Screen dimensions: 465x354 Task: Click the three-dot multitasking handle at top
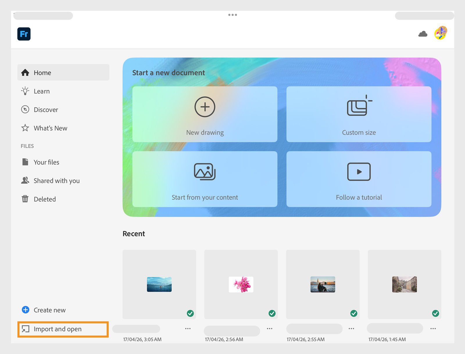pyautogui.click(x=233, y=15)
